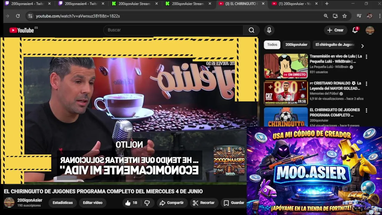Image resolution: width=382 pixels, height=215 pixels.
Task: Open Cristiano Ronaldo video thumbnail
Action: coord(286,93)
